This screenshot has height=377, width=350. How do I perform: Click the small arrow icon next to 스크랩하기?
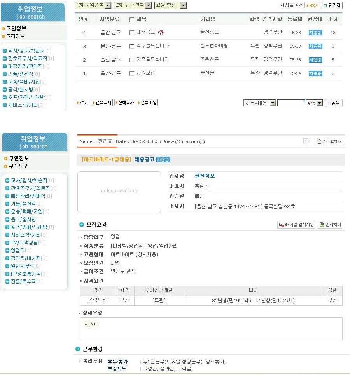coord(306,141)
